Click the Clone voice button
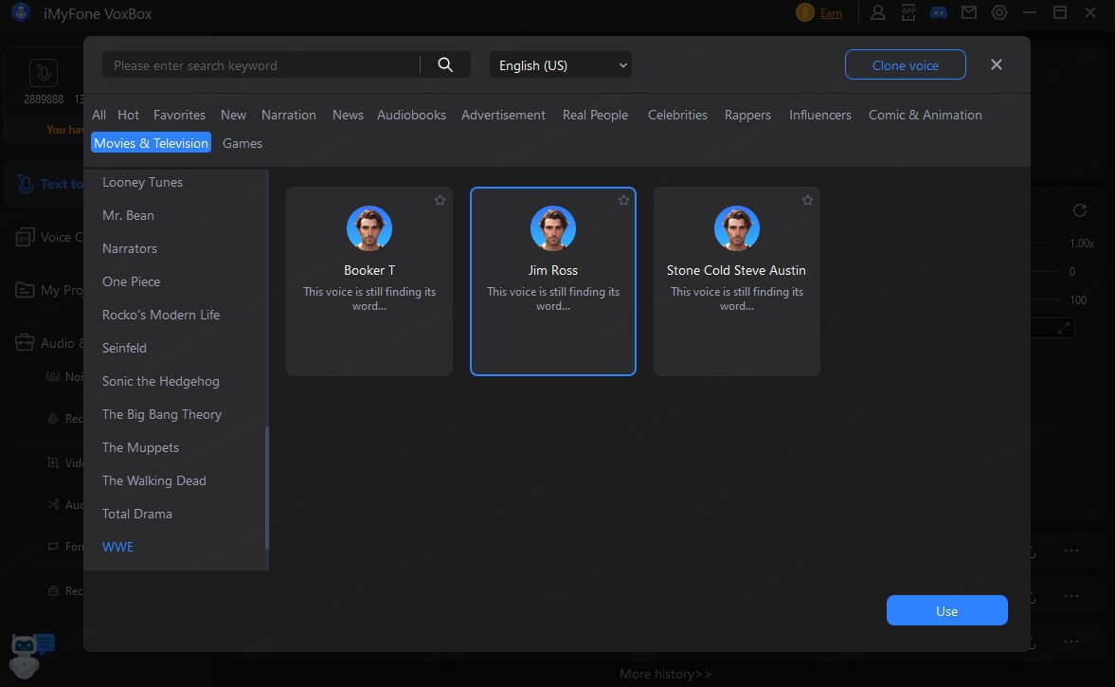1115x687 pixels. pyautogui.click(x=906, y=64)
